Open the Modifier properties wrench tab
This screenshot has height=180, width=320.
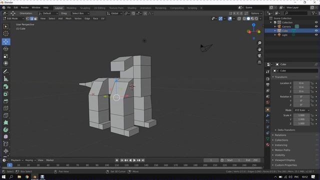pyautogui.click(x=268, y=115)
